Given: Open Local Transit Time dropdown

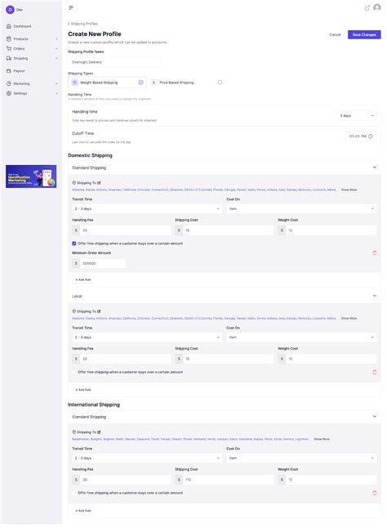Looking at the screenshot, I should [x=147, y=338].
